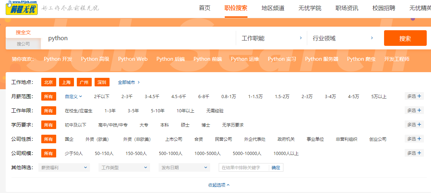This screenshot has height=193, width=431.
Task: Toggle the 深圳 city filter
Action: (x=102, y=82)
